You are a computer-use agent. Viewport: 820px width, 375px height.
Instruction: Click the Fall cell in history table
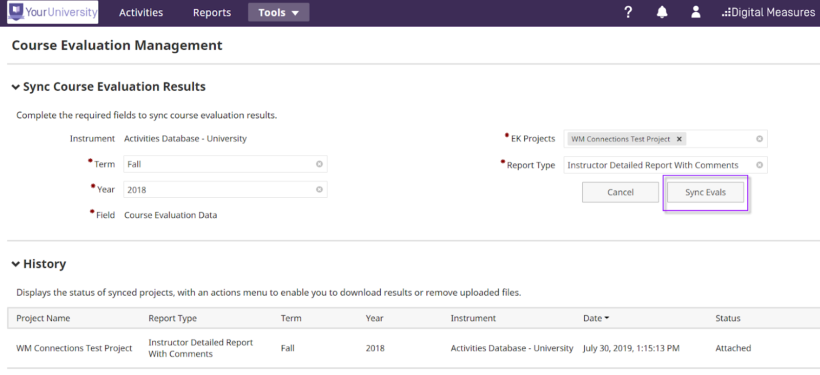pyautogui.click(x=288, y=348)
